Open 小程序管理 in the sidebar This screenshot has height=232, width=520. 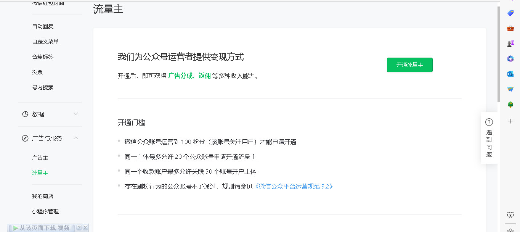tap(45, 211)
